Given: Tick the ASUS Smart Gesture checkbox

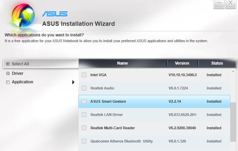Looking at the screenshot, I should coord(84,101).
